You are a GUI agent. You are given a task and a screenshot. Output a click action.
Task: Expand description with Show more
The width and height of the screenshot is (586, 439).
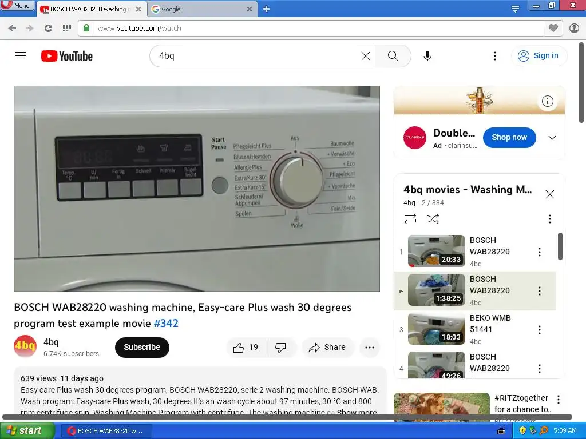pos(357,412)
